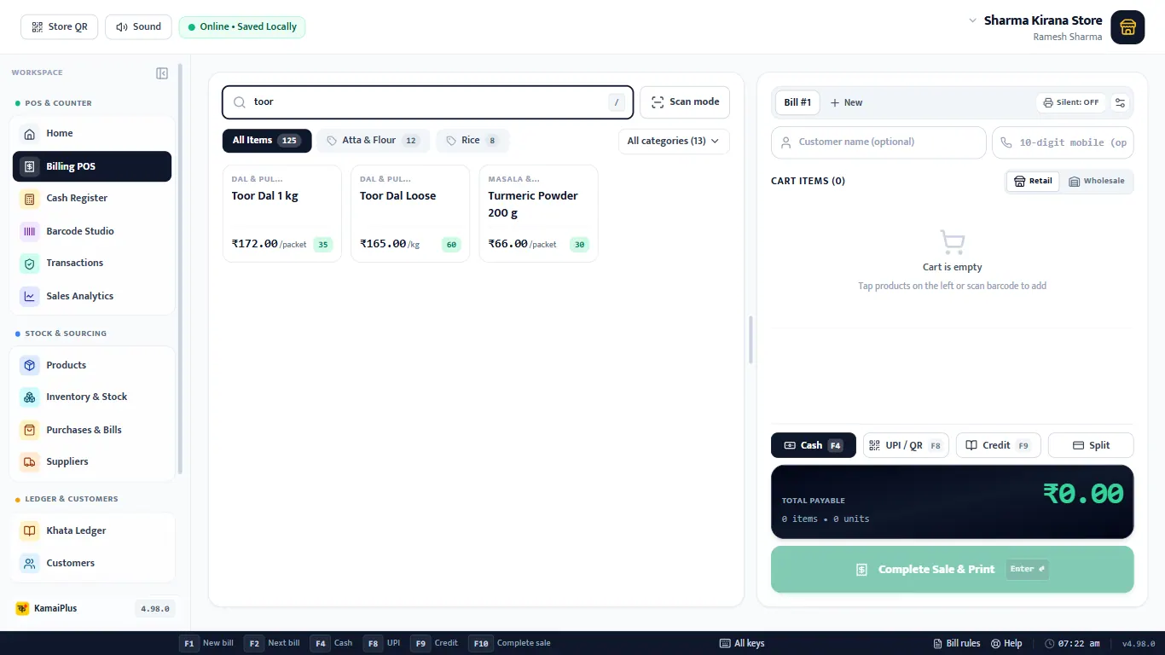Click the Products cube icon
Viewport: 1165px width, 655px height.
pos(30,365)
